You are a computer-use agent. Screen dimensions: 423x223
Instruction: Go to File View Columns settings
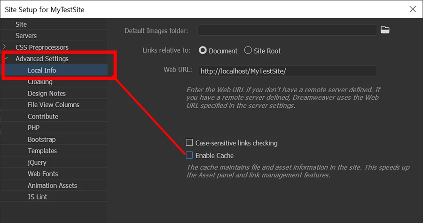[54, 105]
